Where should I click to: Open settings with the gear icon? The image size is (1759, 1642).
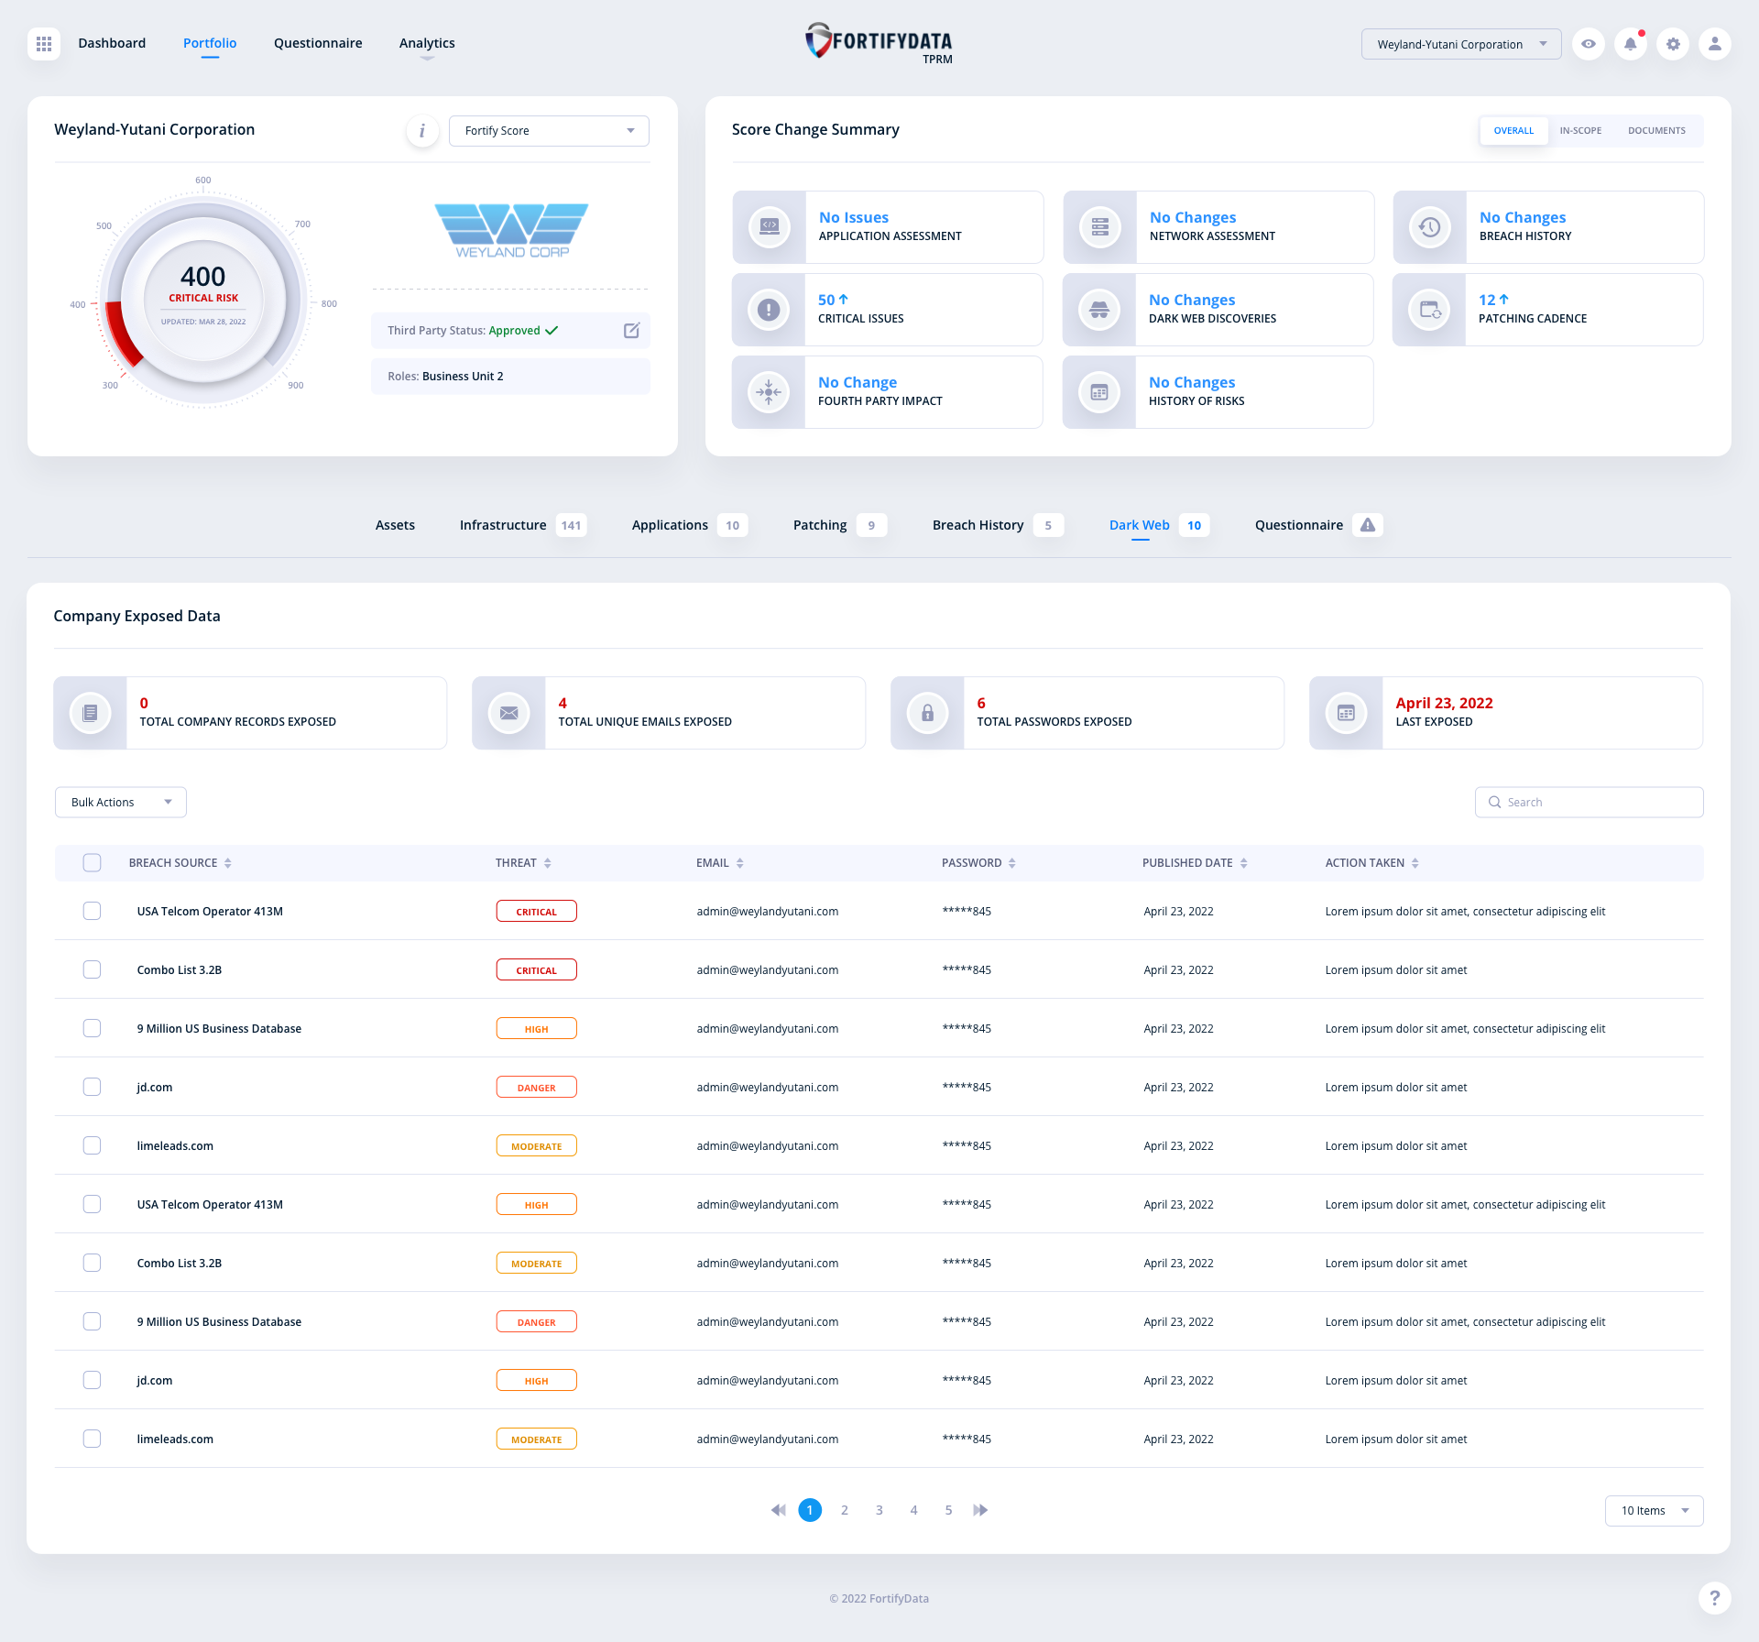point(1673,43)
